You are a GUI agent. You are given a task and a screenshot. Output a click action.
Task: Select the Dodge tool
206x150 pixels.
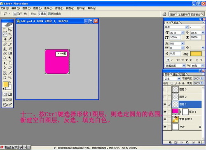(x=10, y=58)
